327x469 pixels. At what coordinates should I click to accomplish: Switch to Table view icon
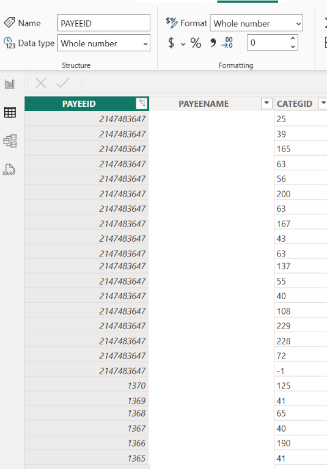tap(10, 112)
